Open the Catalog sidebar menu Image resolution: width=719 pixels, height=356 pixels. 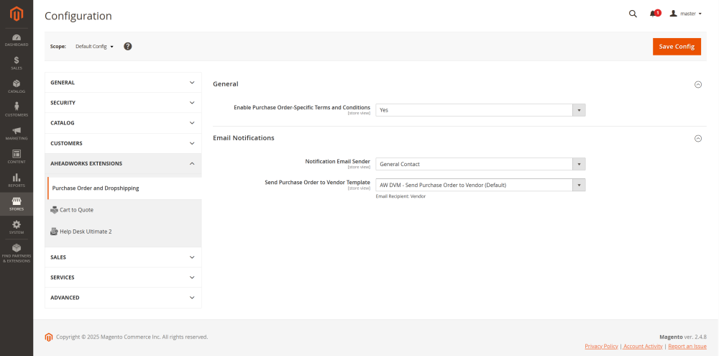pyautogui.click(x=17, y=87)
